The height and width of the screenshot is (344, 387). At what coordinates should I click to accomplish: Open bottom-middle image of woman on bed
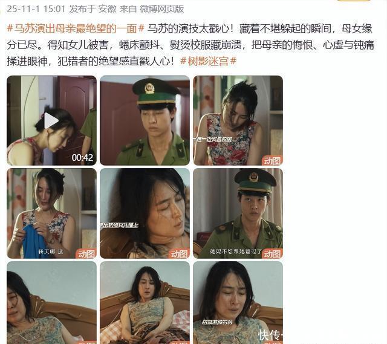tap(145, 302)
